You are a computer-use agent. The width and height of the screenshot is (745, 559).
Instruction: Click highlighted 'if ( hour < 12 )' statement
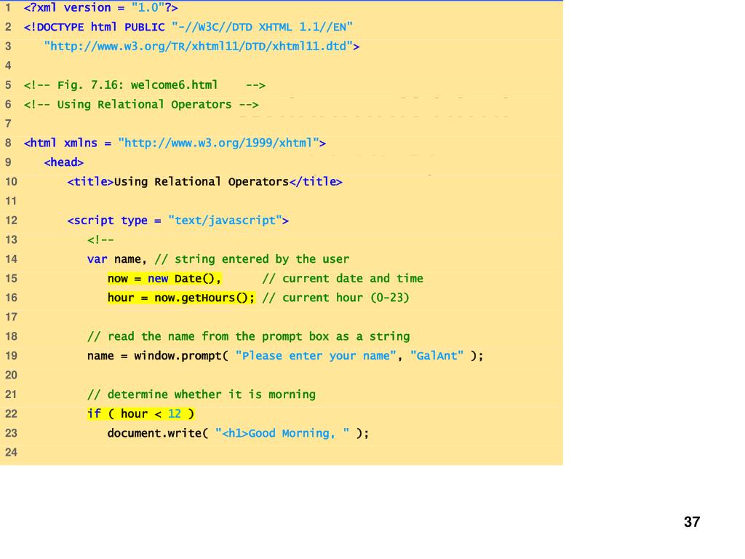click(x=140, y=414)
